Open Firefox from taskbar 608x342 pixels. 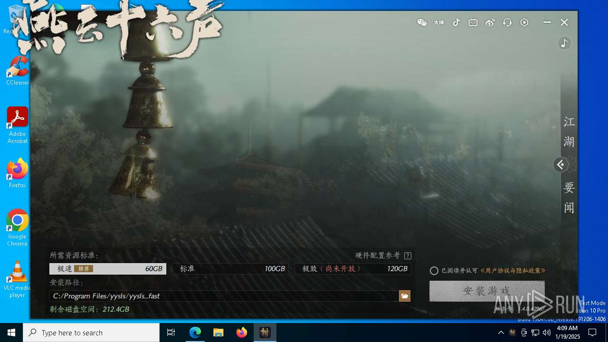click(242, 332)
